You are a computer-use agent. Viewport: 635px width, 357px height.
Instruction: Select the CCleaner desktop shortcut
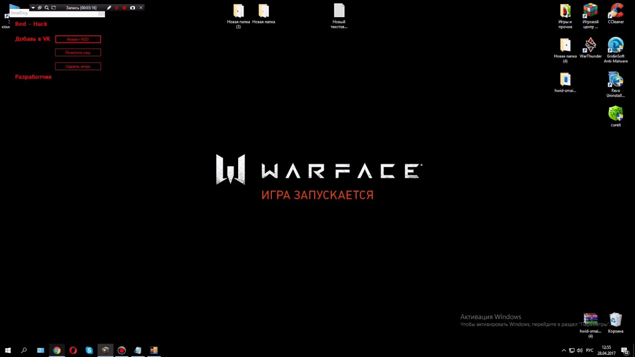pyautogui.click(x=616, y=14)
